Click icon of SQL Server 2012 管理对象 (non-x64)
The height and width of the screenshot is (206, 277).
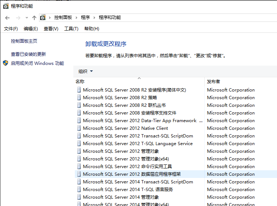click(79, 151)
